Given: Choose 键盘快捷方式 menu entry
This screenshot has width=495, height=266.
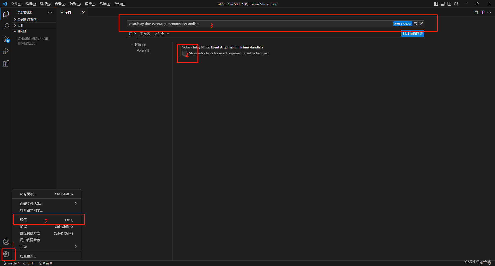Looking at the screenshot, I should point(47,233).
